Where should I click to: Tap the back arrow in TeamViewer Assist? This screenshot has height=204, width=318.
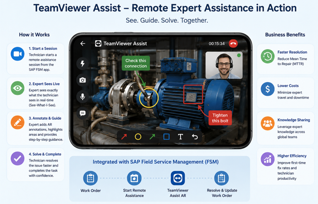[x=82, y=43]
